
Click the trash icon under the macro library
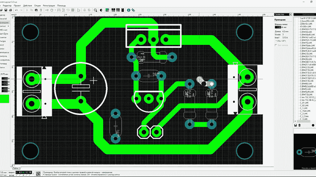[x=299, y=126]
